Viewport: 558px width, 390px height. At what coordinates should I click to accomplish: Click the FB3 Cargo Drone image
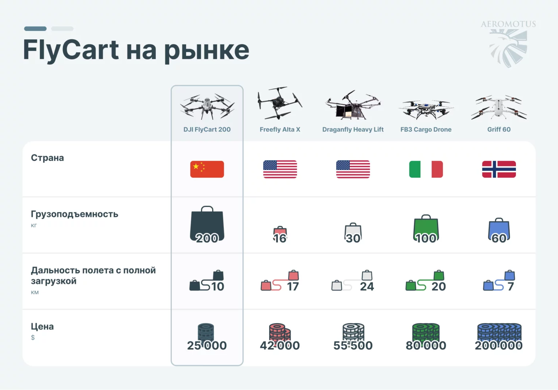426,110
